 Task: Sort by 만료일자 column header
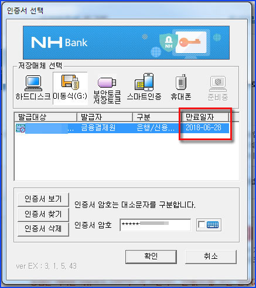(204, 117)
